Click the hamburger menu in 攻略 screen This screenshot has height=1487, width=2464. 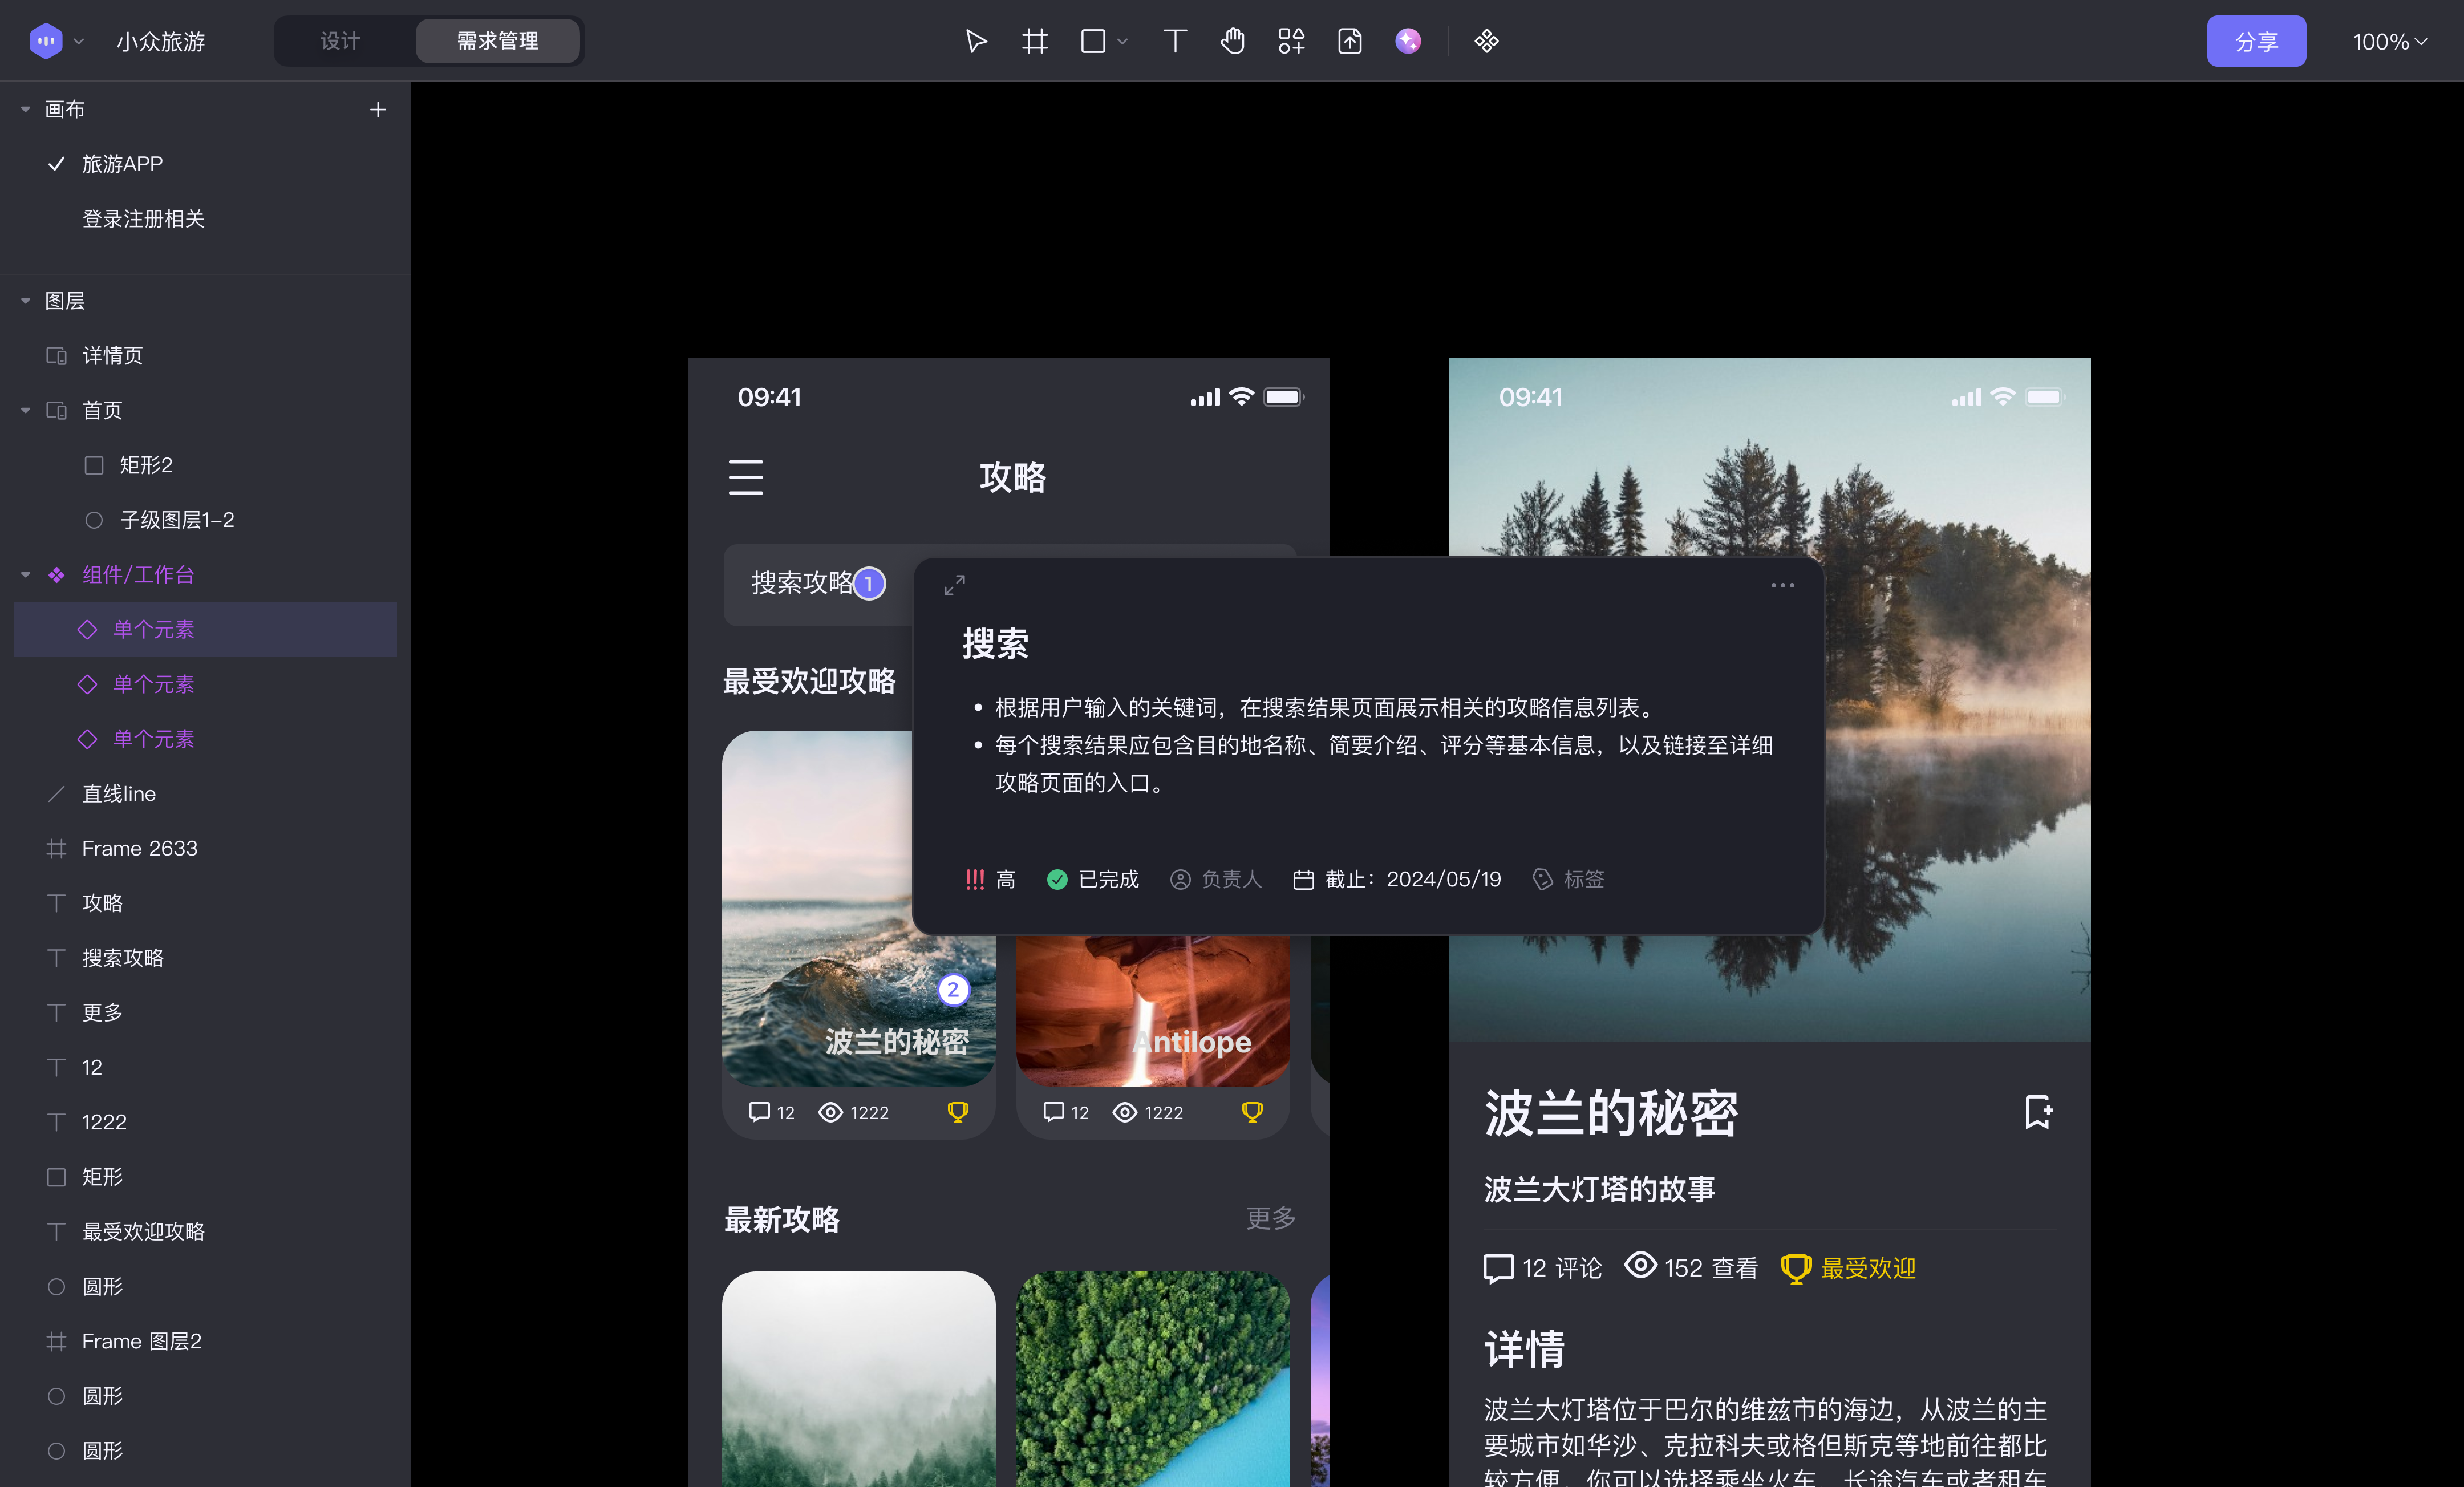point(746,477)
